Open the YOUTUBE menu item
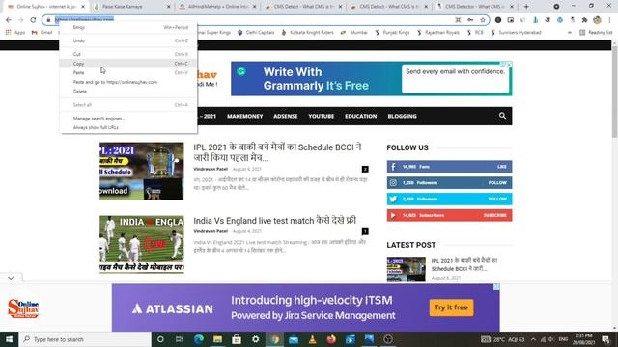The height and width of the screenshot is (347, 618). tap(322, 116)
